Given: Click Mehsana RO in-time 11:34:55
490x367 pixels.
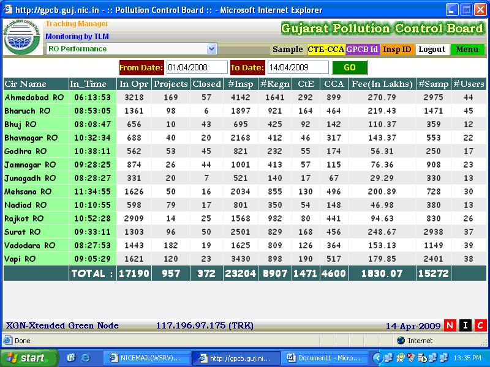Looking at the screenshot, I should (x=92, y=191).
